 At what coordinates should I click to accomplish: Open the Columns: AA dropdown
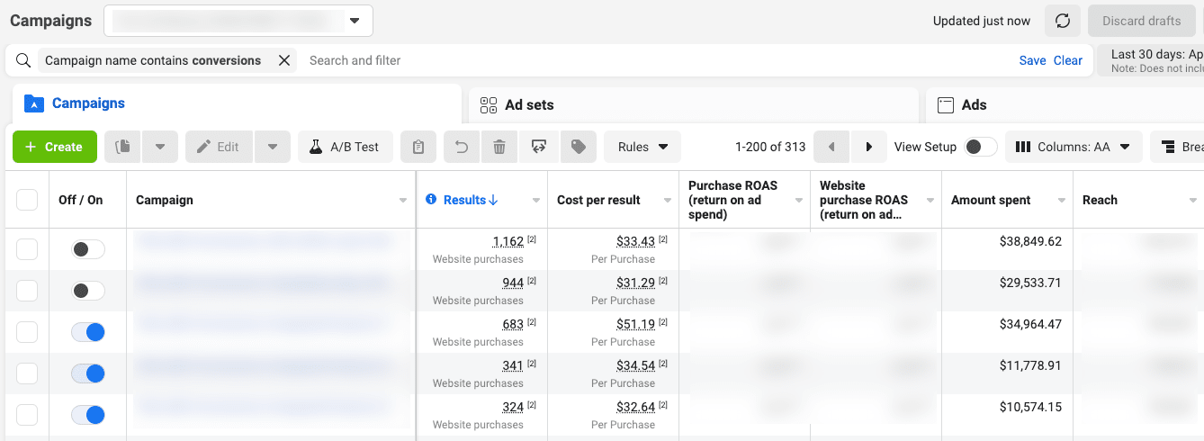(1073, 147)
